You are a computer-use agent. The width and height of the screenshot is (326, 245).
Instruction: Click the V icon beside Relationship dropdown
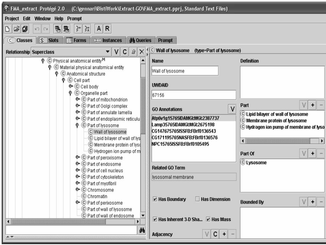116,52
